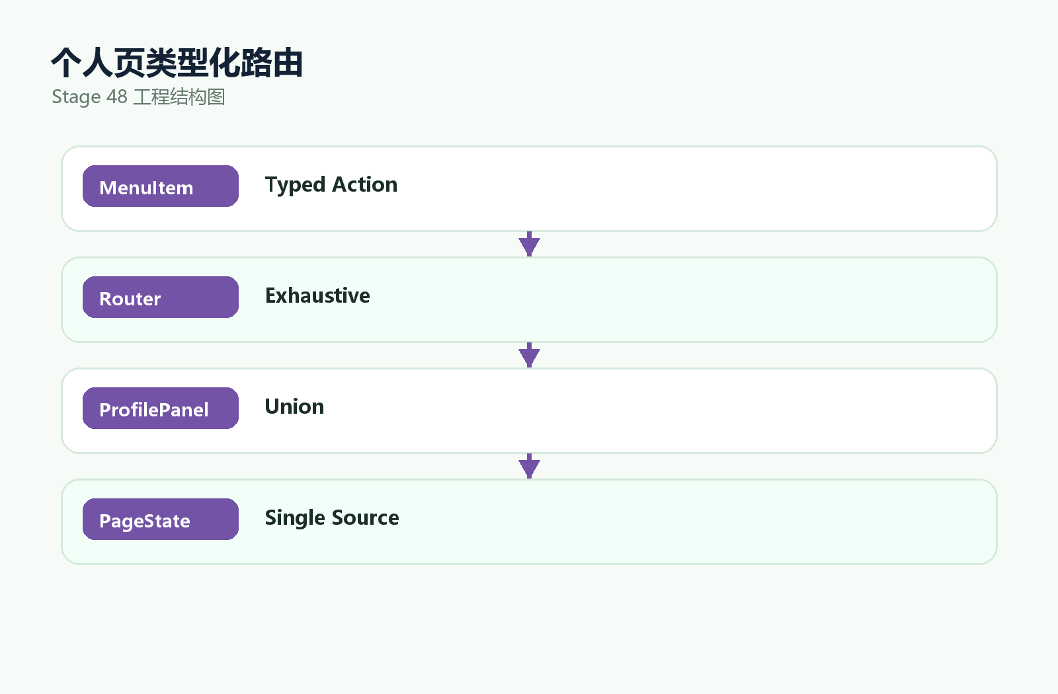Click the Typed Action label
This screenshot has height=694, width=1058.
pyautogui.click(x=331, y=185)
